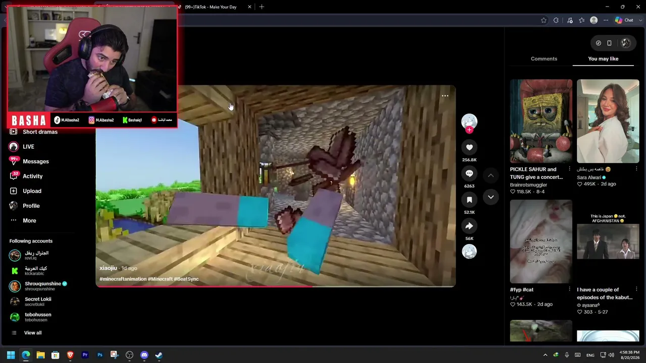646x363 pixels.
Task: Visit the ayaana account link
Action: click(x=588, y=305)
